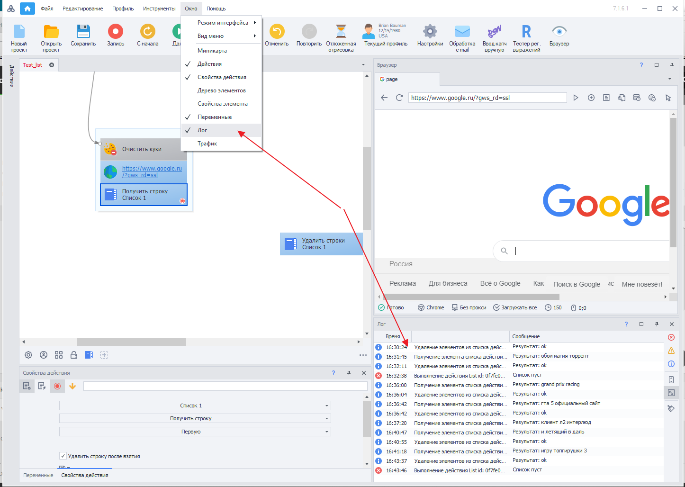Click the browser URL address field
This screenshot has width=685, height=487.
click(x=487, y=98)
